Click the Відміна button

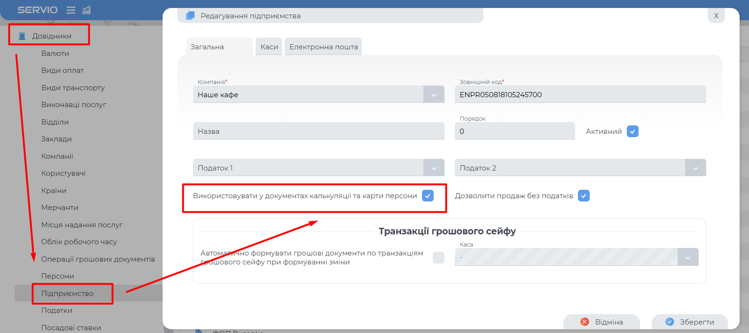coord(601,322)
